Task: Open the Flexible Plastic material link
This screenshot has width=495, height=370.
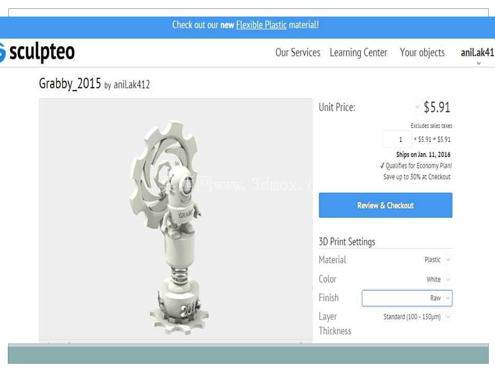Action: click(261, 25)
